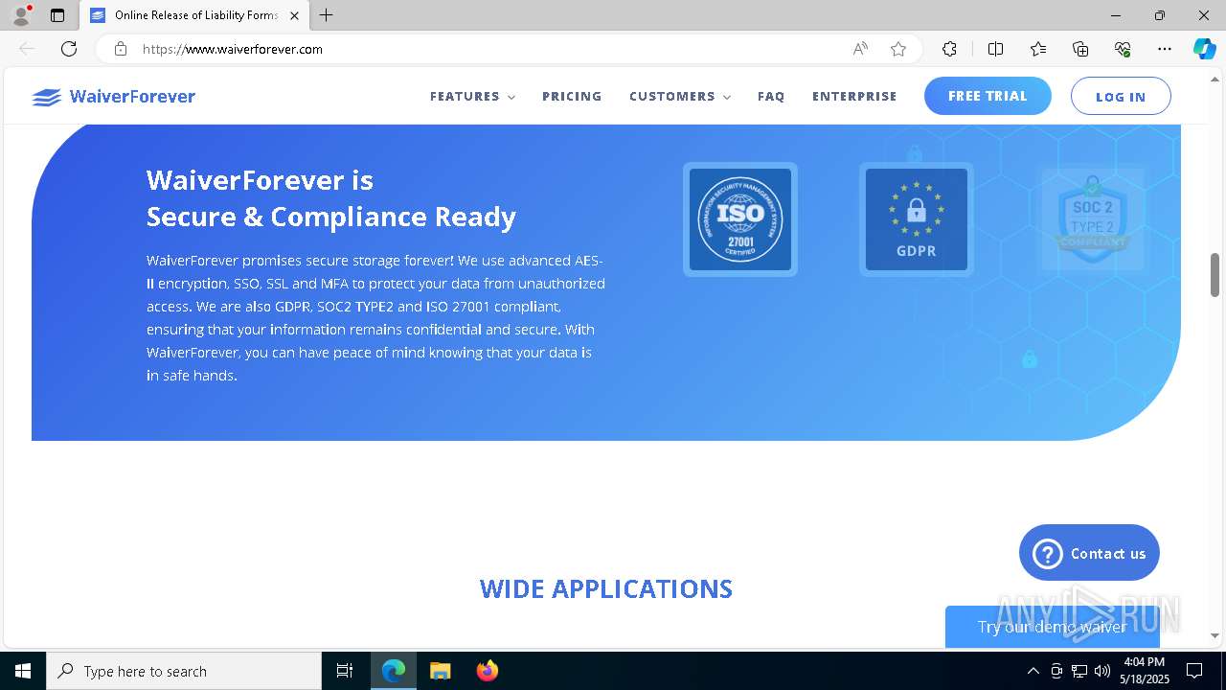This screenshot has height=690, width=1226.
Task: Click the page vertical scrollbar thumb
Action: tap(1215, 275)
